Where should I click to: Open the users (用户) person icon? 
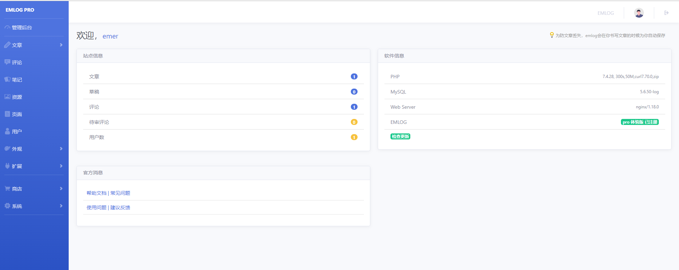7,131
